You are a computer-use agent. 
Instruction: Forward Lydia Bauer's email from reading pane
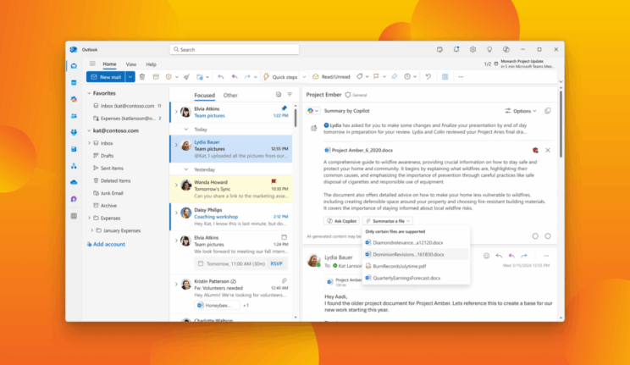pos(524,256)
